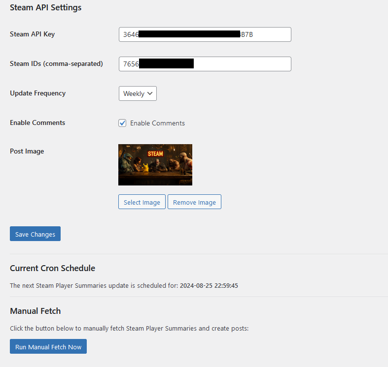388x367 pixels.
Task: Start Run Manual Fetch Now
Action: pyautogui.click(x=48, y=347)
